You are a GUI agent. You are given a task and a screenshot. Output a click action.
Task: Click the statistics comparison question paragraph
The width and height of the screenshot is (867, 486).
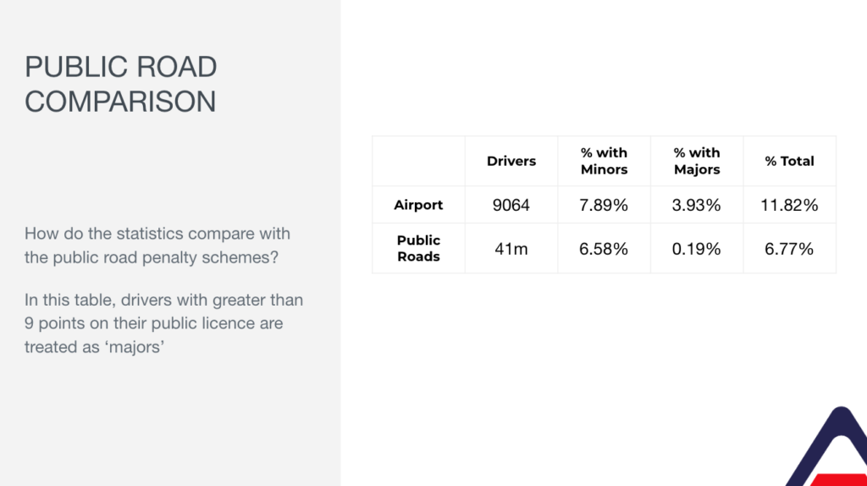157,245
